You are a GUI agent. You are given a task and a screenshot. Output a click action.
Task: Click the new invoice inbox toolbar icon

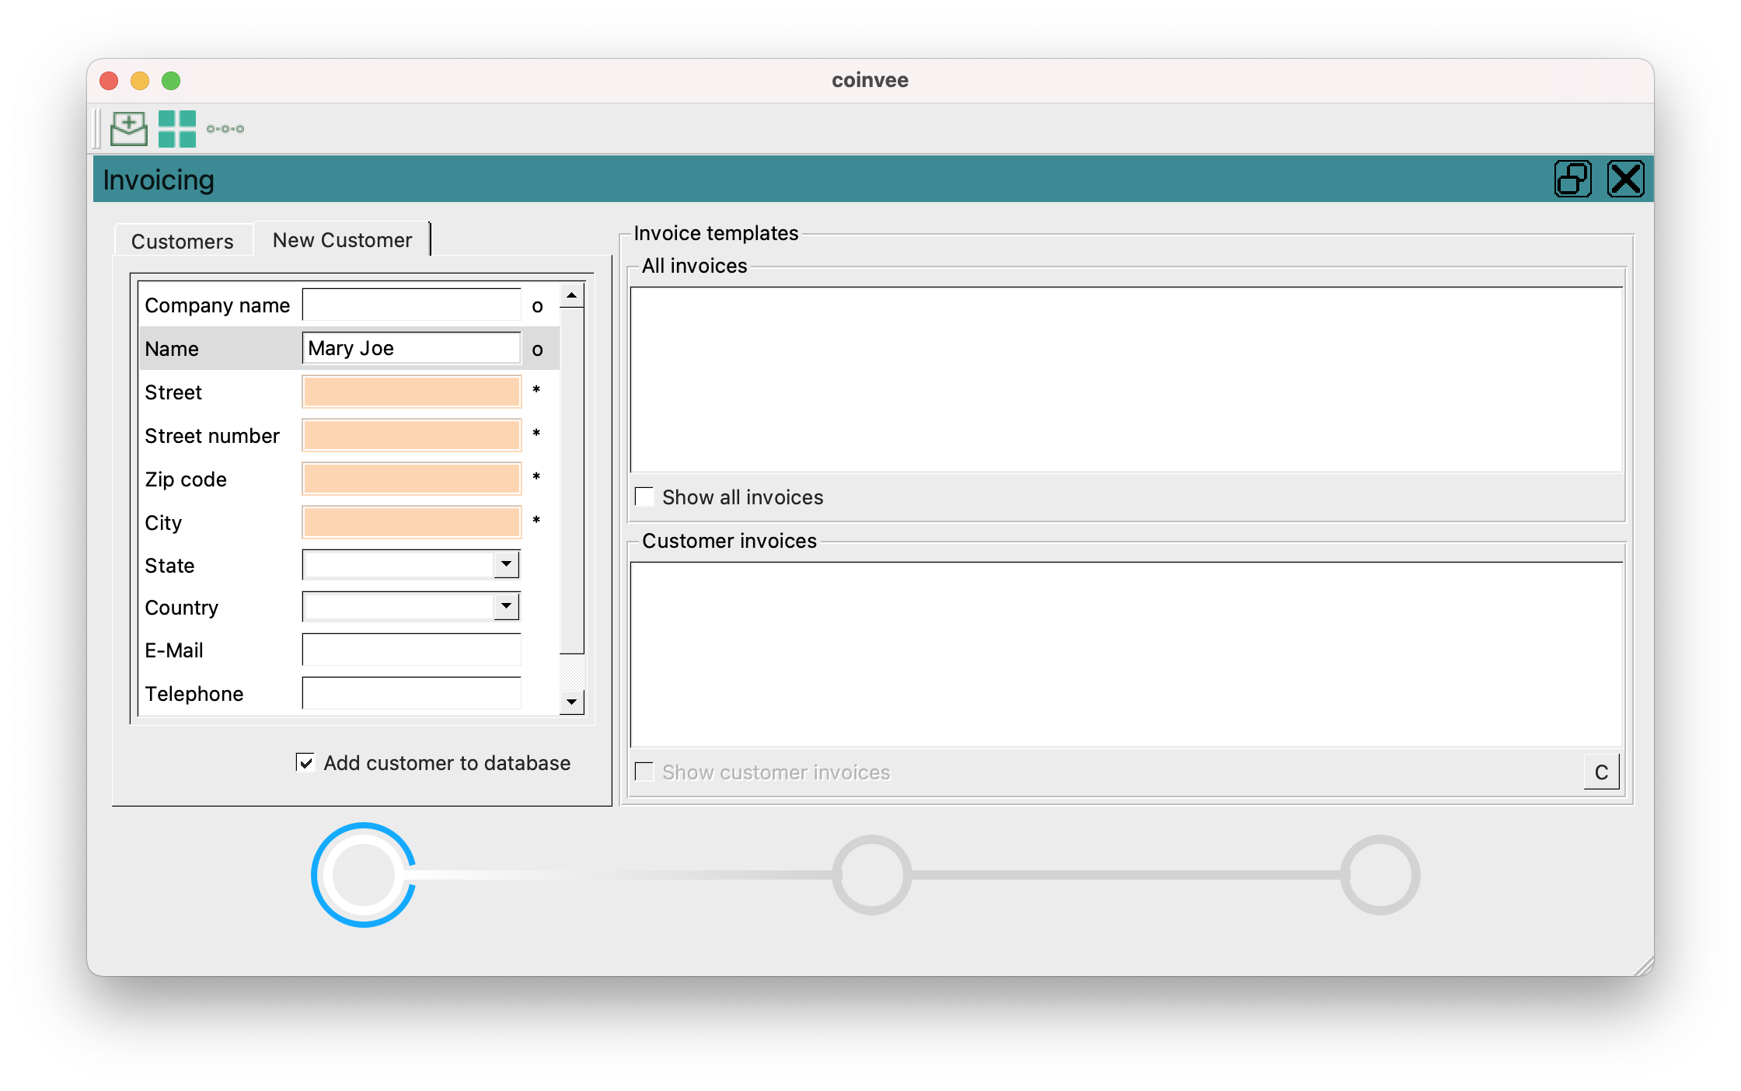pyautogui.click(x=129, y=128)
